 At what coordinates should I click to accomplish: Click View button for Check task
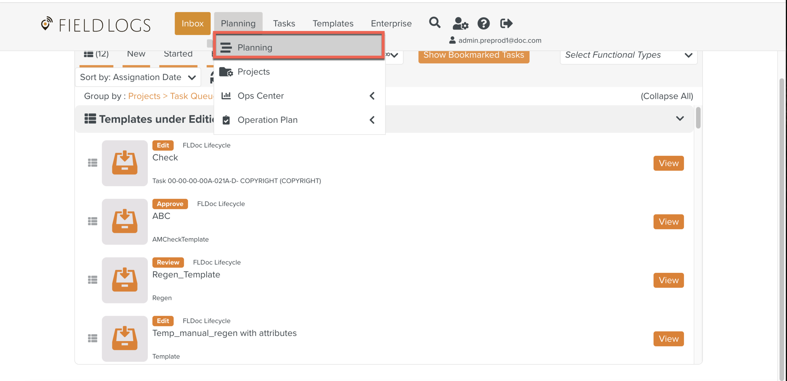(668, 163)
